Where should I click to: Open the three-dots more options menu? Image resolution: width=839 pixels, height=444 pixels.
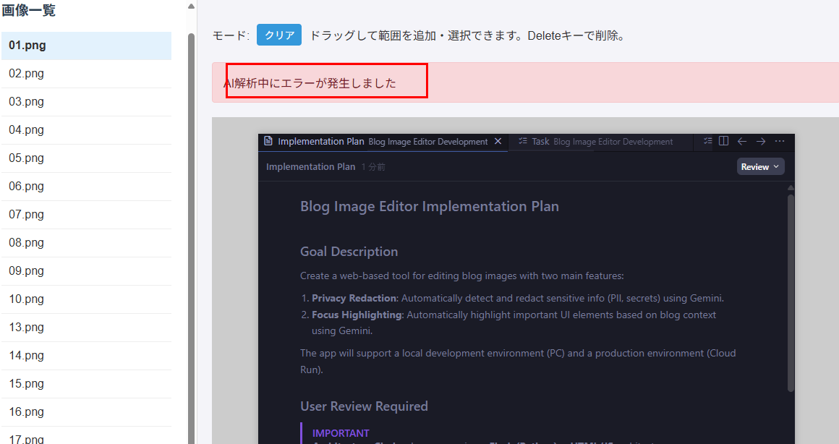click(x=780, y=142)
